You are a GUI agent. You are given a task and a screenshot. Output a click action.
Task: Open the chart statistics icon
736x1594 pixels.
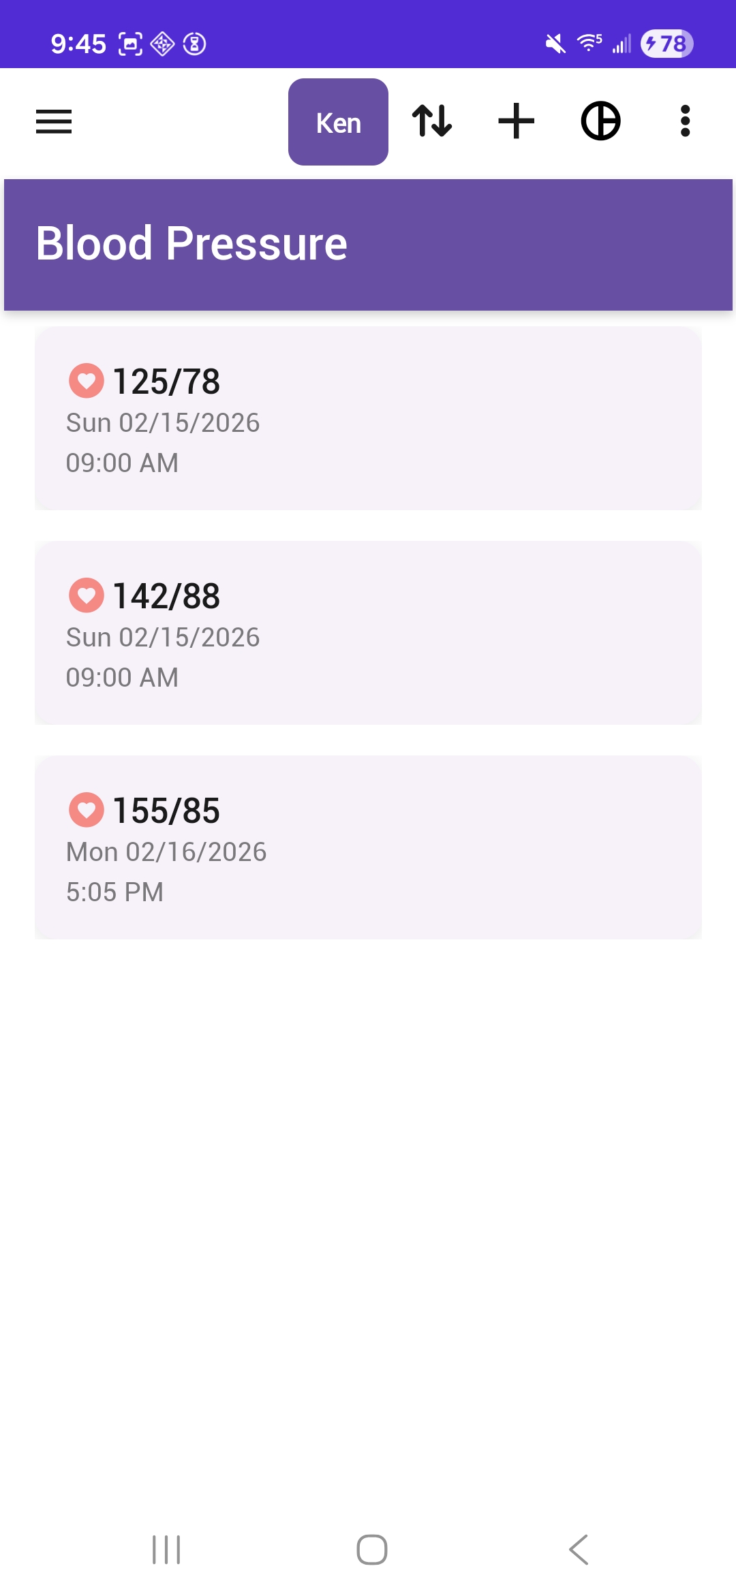click(600, 121)
